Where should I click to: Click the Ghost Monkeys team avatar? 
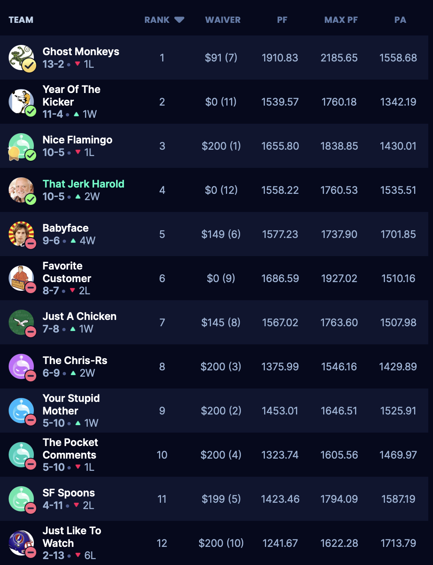(21, 58)
